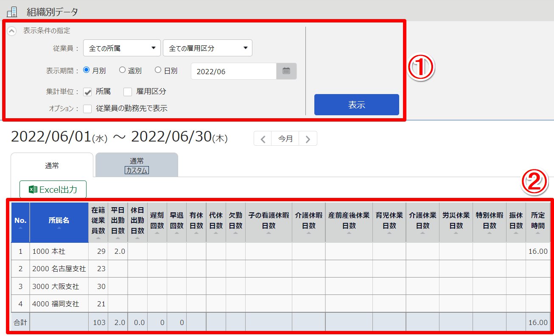
Task: Sort by 育児休業日数 column header
Action: 389,222
